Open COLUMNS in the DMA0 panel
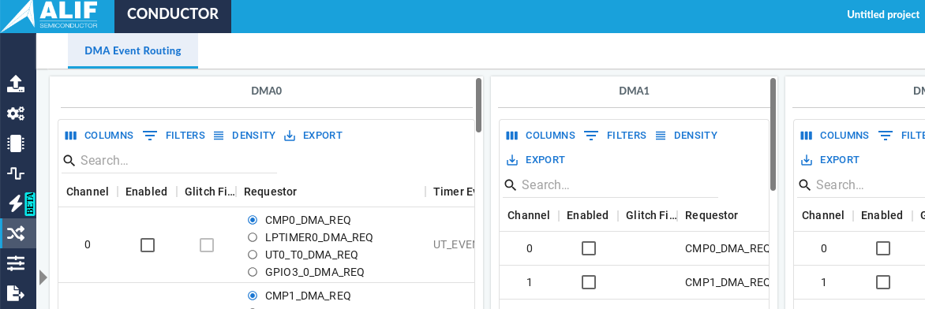 pos(99,136)
